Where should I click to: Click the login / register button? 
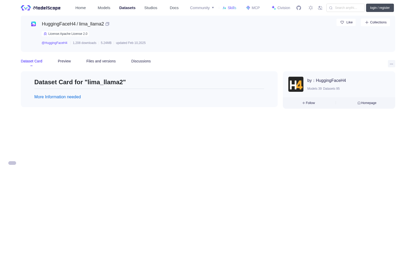tap(380, 8)
